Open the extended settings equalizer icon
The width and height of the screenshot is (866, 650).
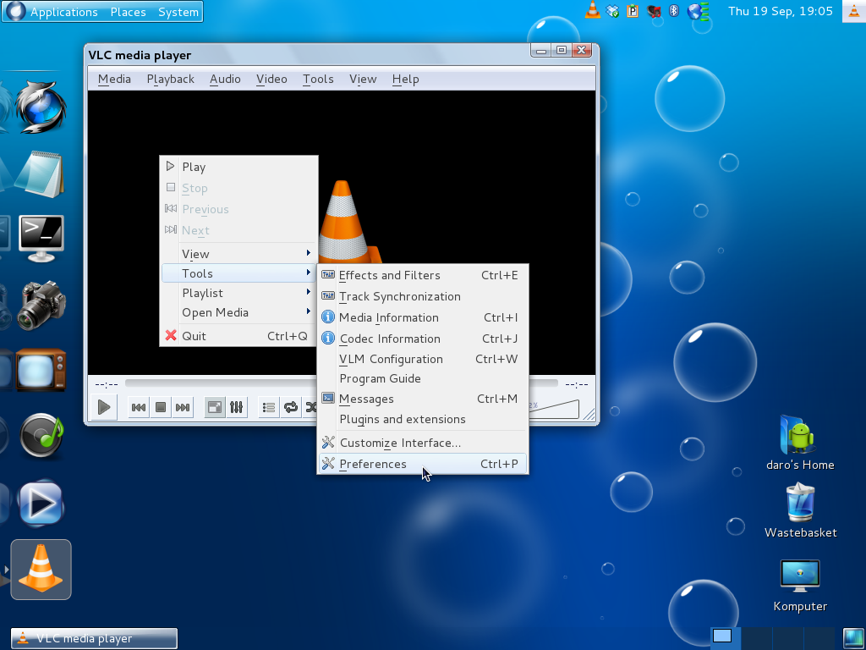coord(237,408)
